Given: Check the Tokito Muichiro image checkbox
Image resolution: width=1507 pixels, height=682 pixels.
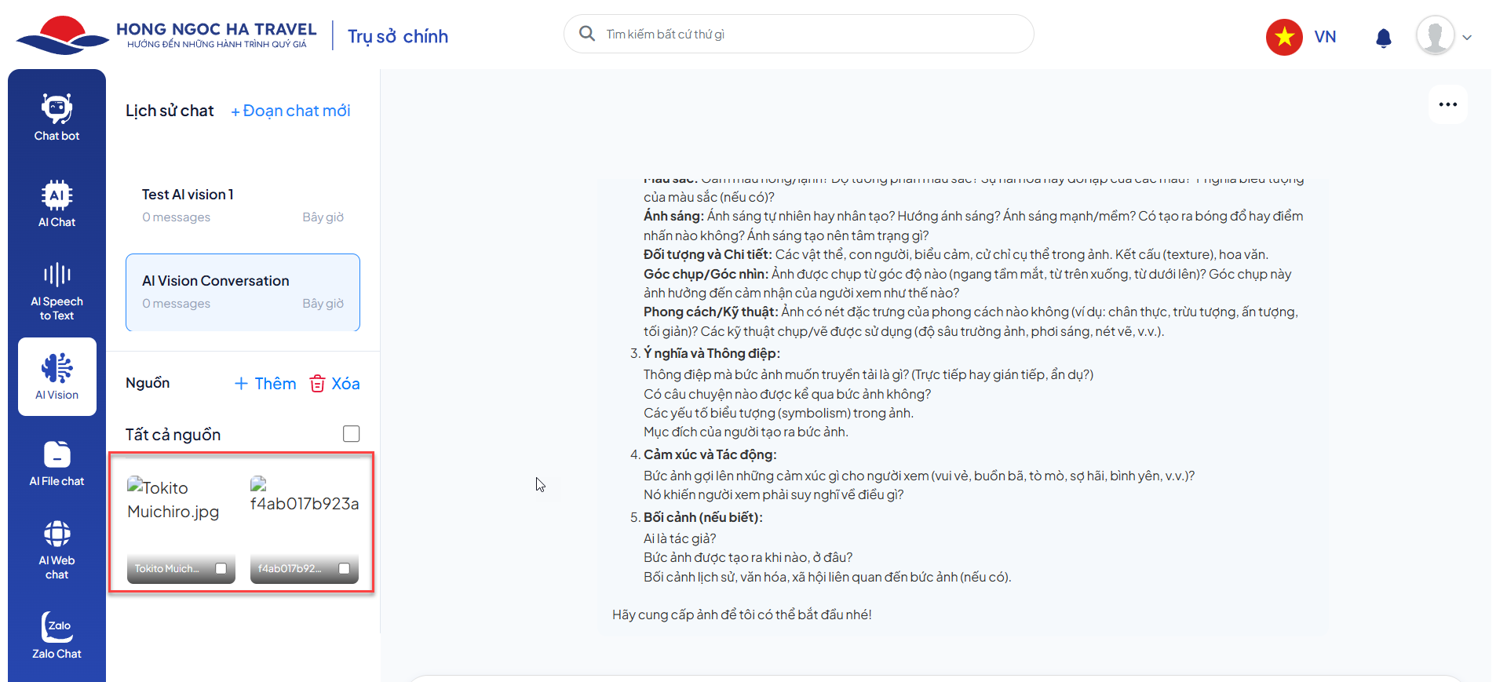Looking at the screenshot, I should pyautogui.click(x=221, y=569).
